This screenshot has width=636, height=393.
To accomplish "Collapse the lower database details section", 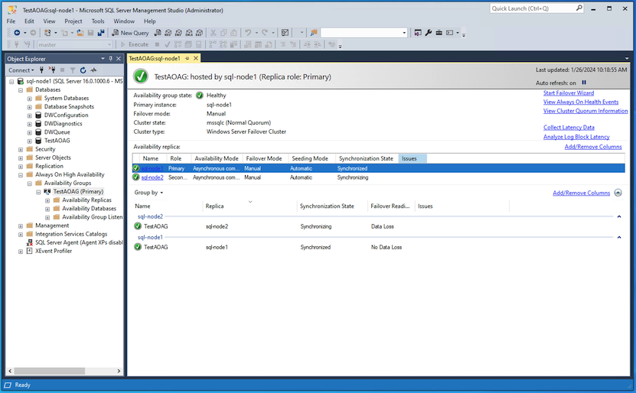I will pos(618,193).
